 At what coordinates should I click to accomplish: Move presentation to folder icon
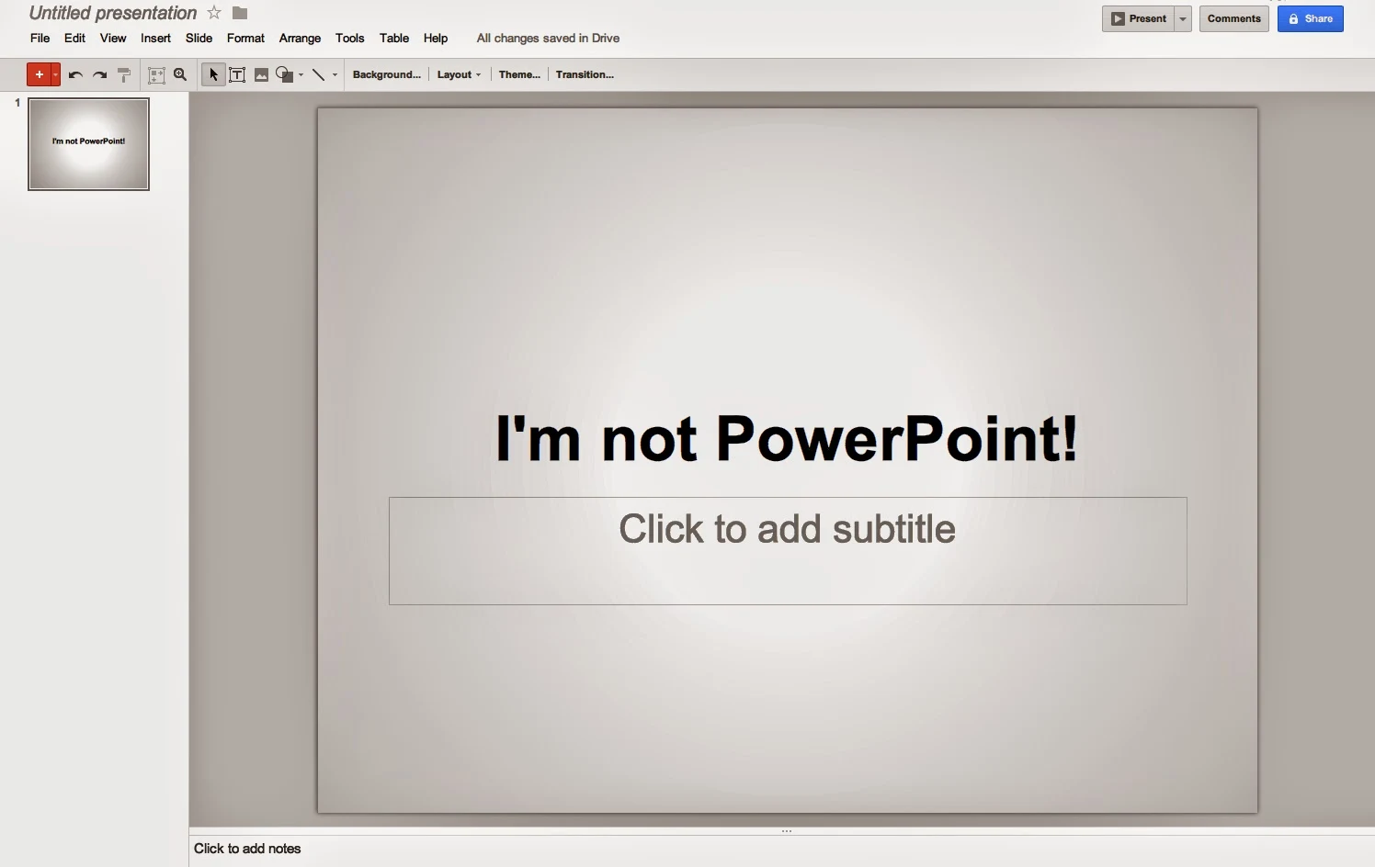[240, 13]
